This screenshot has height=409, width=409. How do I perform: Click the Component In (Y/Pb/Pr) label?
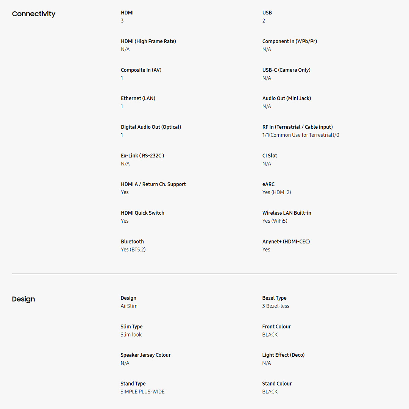[x=289, y=41]
